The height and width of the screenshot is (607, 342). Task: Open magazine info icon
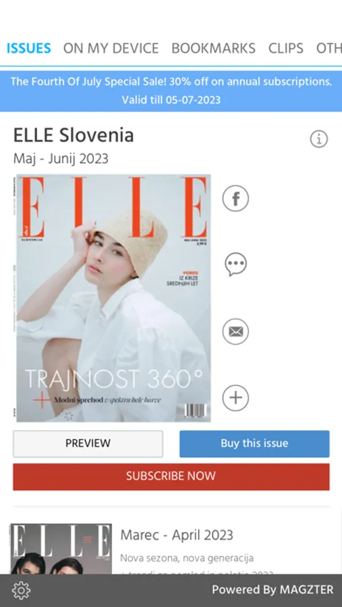pos(319,138)
